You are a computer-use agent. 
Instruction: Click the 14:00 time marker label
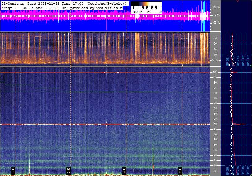[x=124, y=170]
